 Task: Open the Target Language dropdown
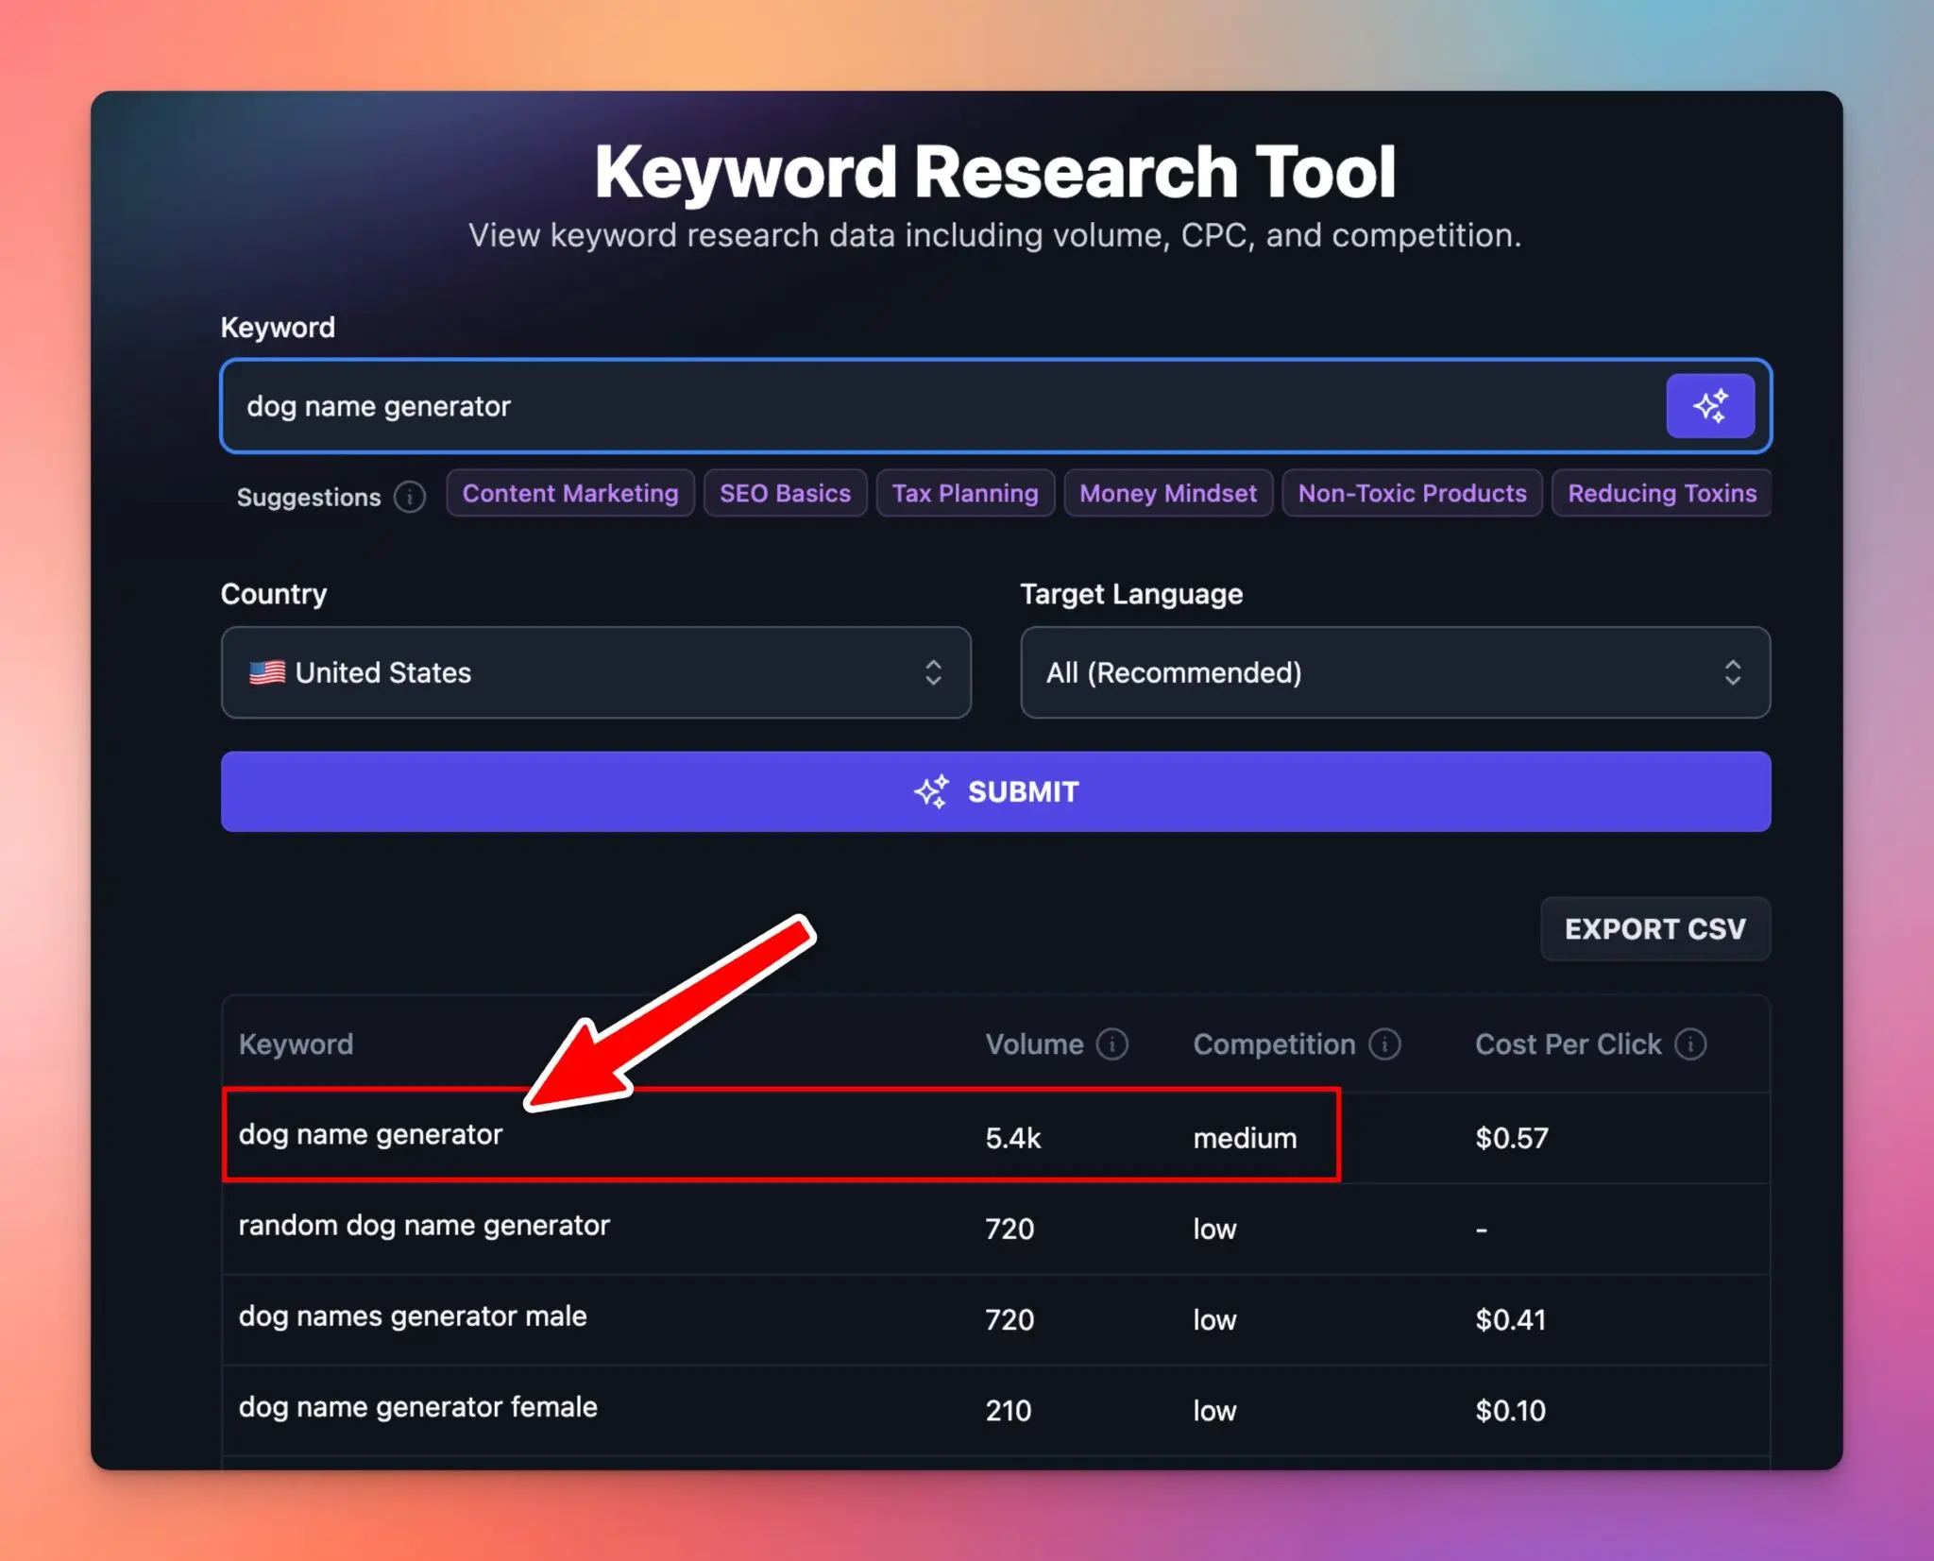[x=1394, y=672]
